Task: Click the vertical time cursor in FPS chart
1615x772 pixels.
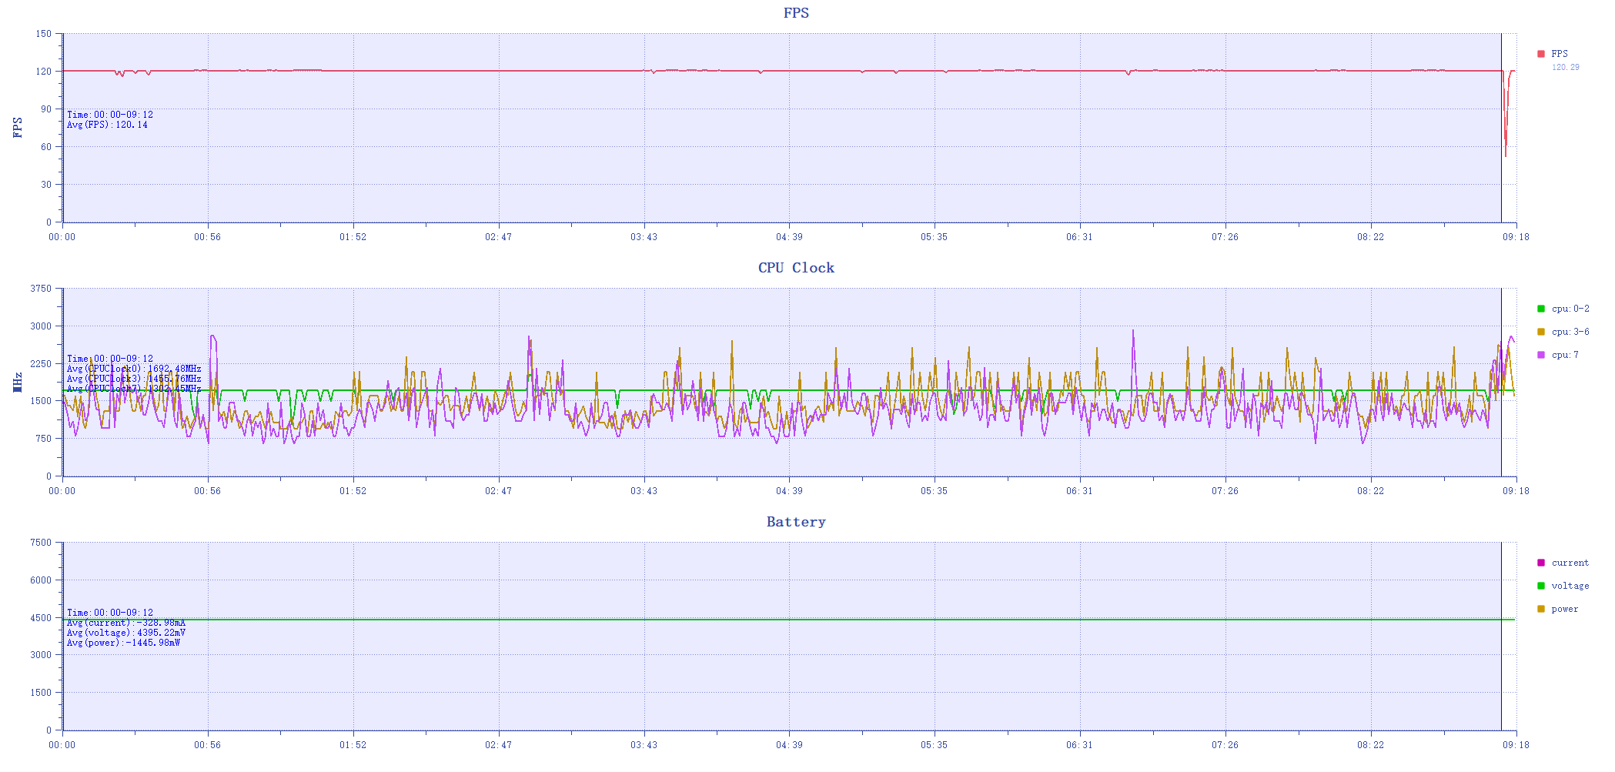Action: click(x=1501, y=154)
